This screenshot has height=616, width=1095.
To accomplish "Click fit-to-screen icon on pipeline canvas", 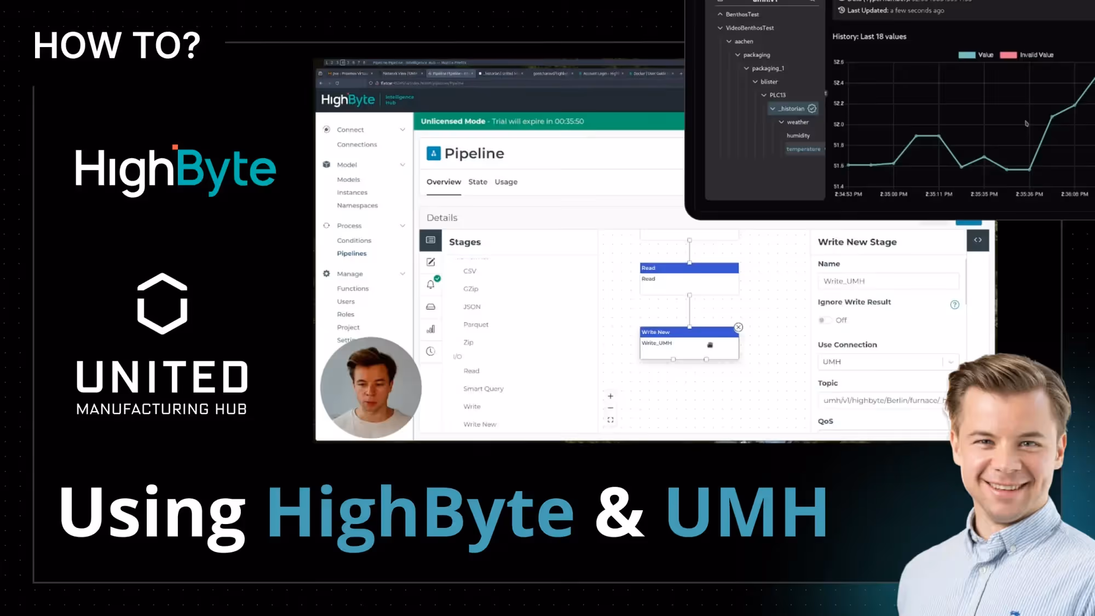I will pos(610,420).
